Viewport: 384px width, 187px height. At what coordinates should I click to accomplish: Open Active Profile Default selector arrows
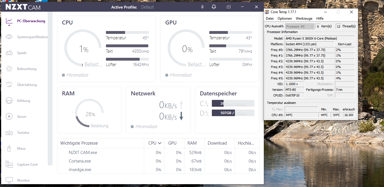click(202, 7)
